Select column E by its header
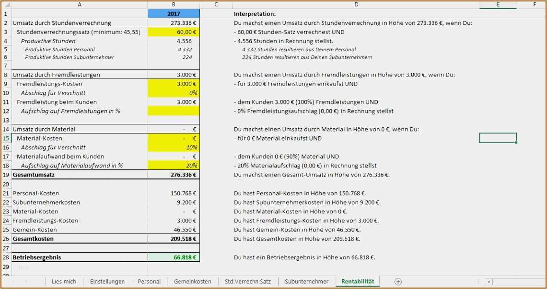The height and width of the screenshot is (289, 547). point(498,4)
